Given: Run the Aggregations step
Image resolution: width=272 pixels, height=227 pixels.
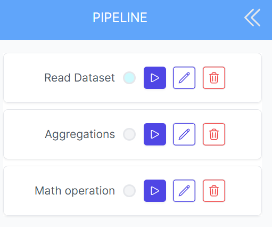Looking at the screenshot, I should pyautogui.click(x=155, y=134).
